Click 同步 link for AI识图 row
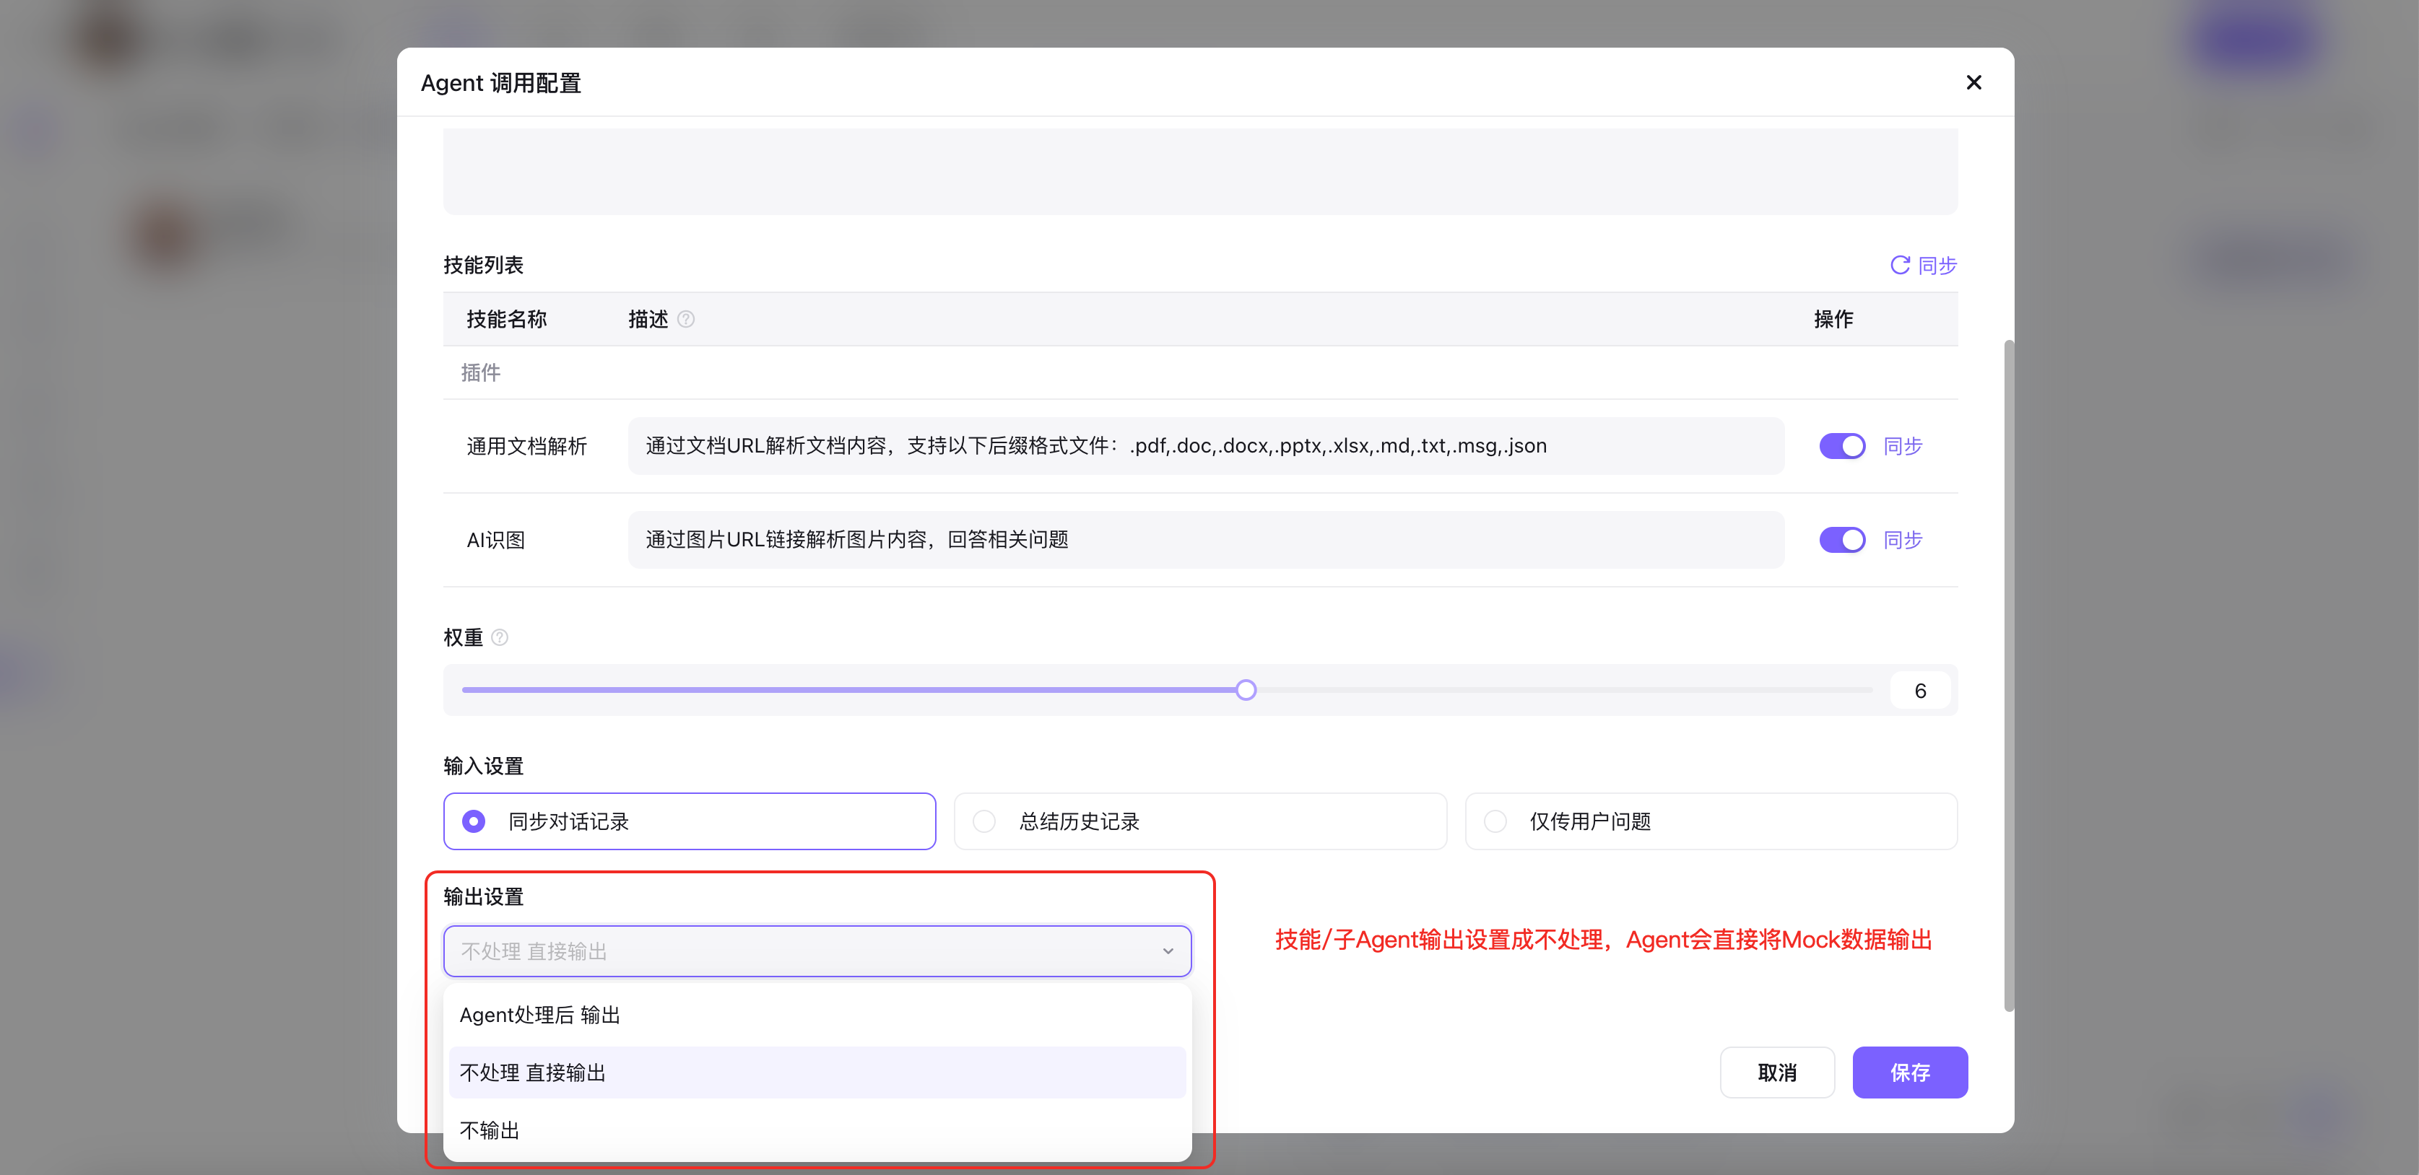 pos(1903,540)
